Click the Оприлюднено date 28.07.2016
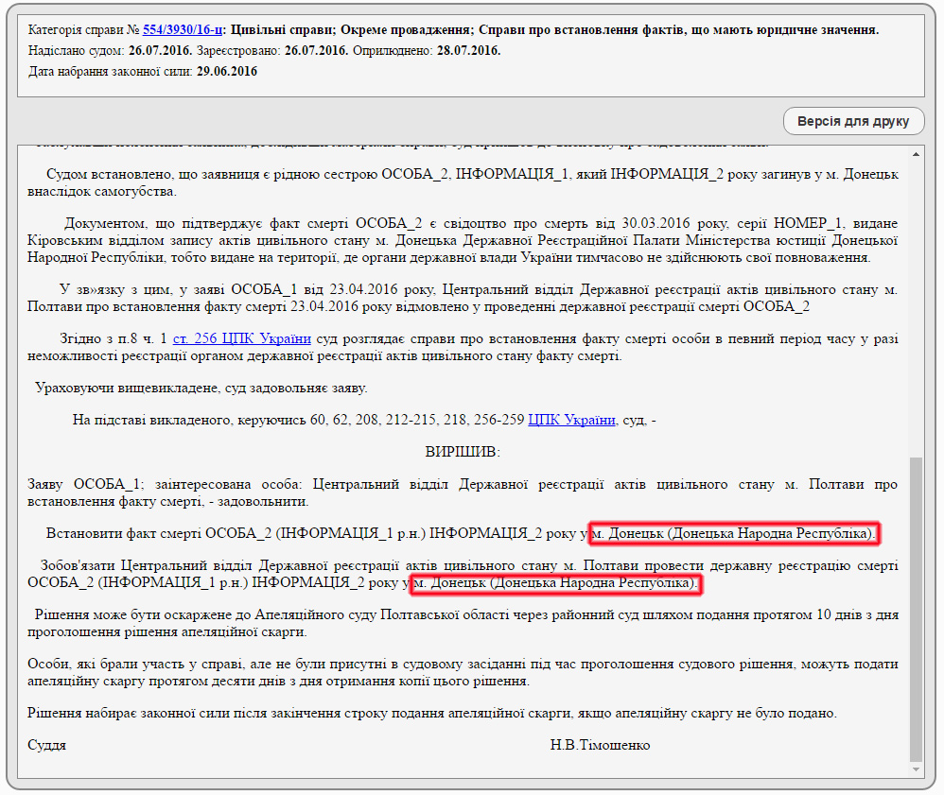 coord(468,51)
